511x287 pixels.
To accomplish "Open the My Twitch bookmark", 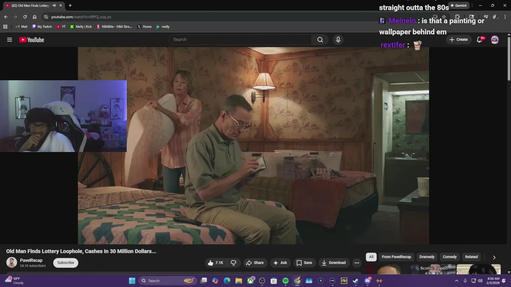I will tap(42, 27).
